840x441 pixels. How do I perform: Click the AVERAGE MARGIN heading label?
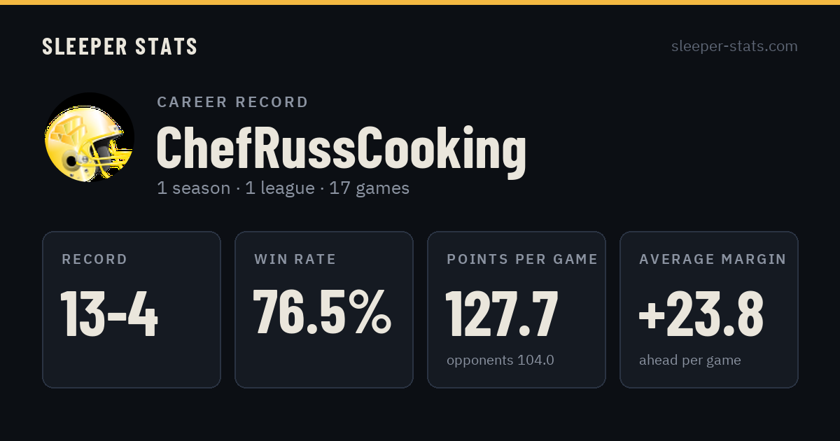click(713, 260)
